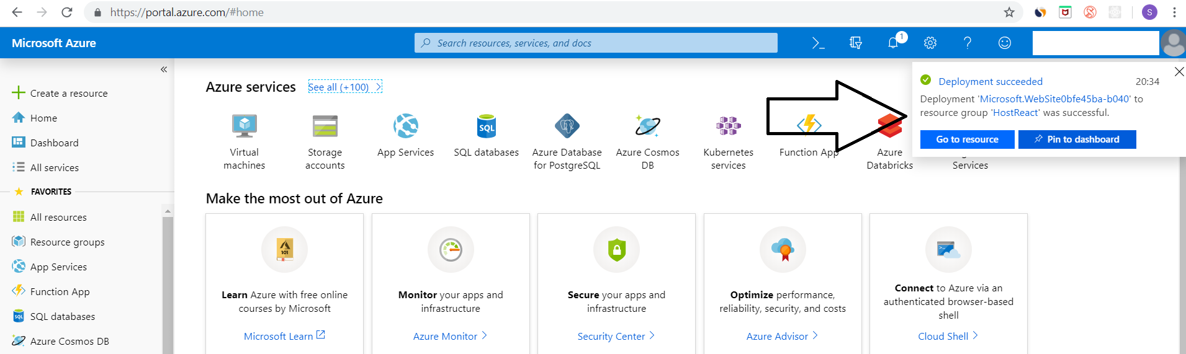The image size is (1186, 354).
Task: Open Virtual machines service icon
Action: (x=245, y=126)
